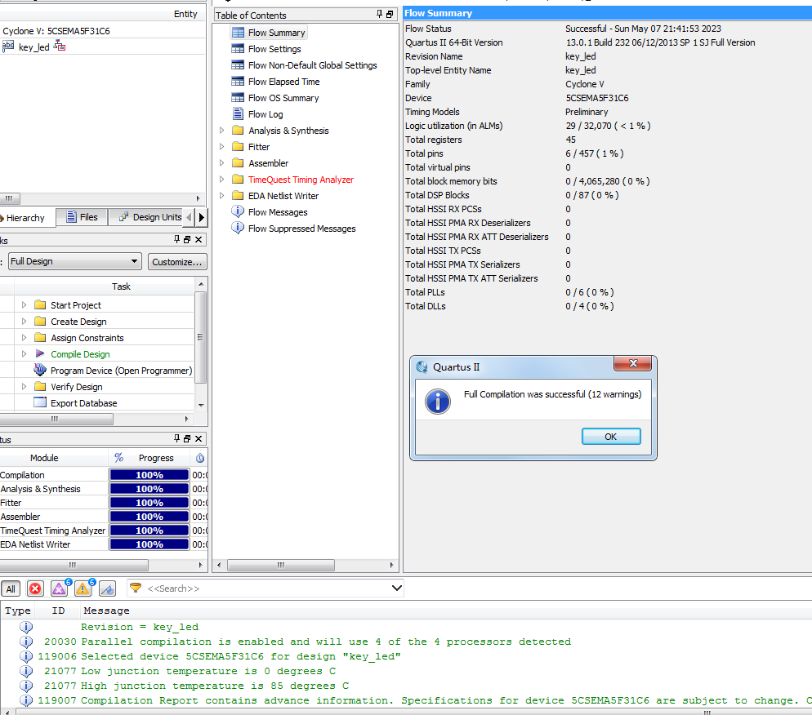Image resolution: width=812 pixels, height=715 pixels.
Task: Expand the TimeQuest Timing Analyzer folder
Action: pyautogui.click(x=221, y=180)
